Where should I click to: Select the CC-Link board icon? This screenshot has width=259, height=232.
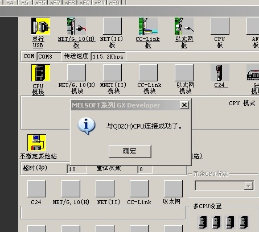coord(148,26)
